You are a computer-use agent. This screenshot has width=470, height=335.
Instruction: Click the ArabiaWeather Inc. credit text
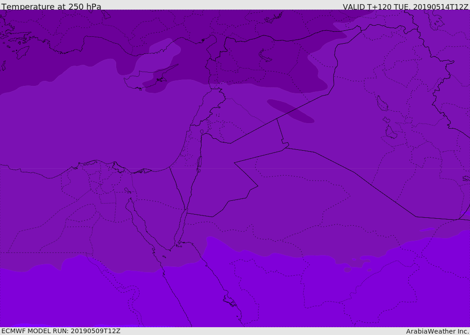coord(437,331)
